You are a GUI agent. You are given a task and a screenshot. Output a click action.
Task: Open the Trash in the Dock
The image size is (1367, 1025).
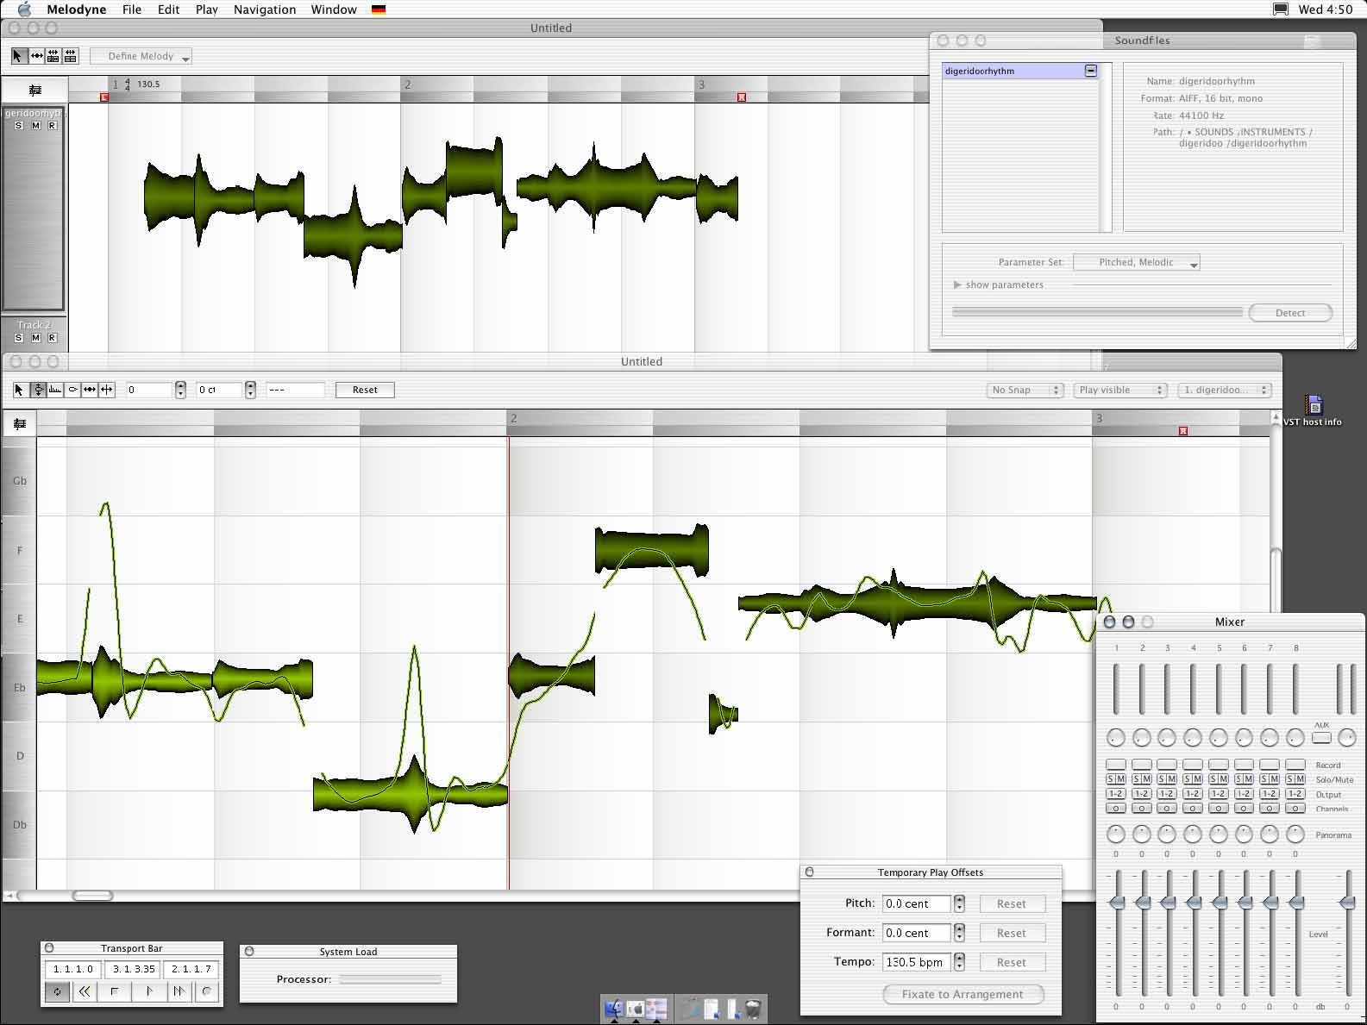[753, 1009]
